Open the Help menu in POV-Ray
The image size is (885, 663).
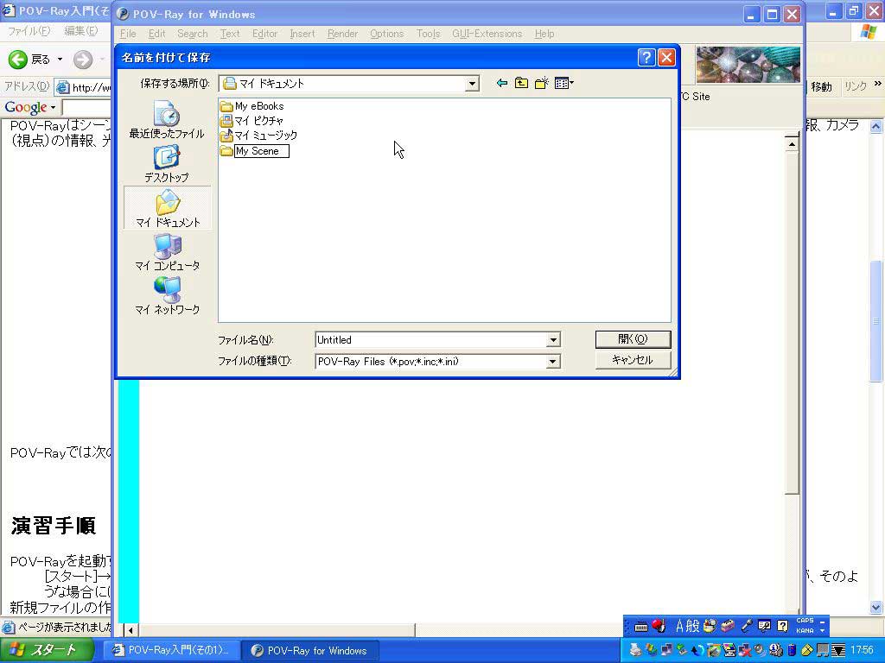click(544, 34)
